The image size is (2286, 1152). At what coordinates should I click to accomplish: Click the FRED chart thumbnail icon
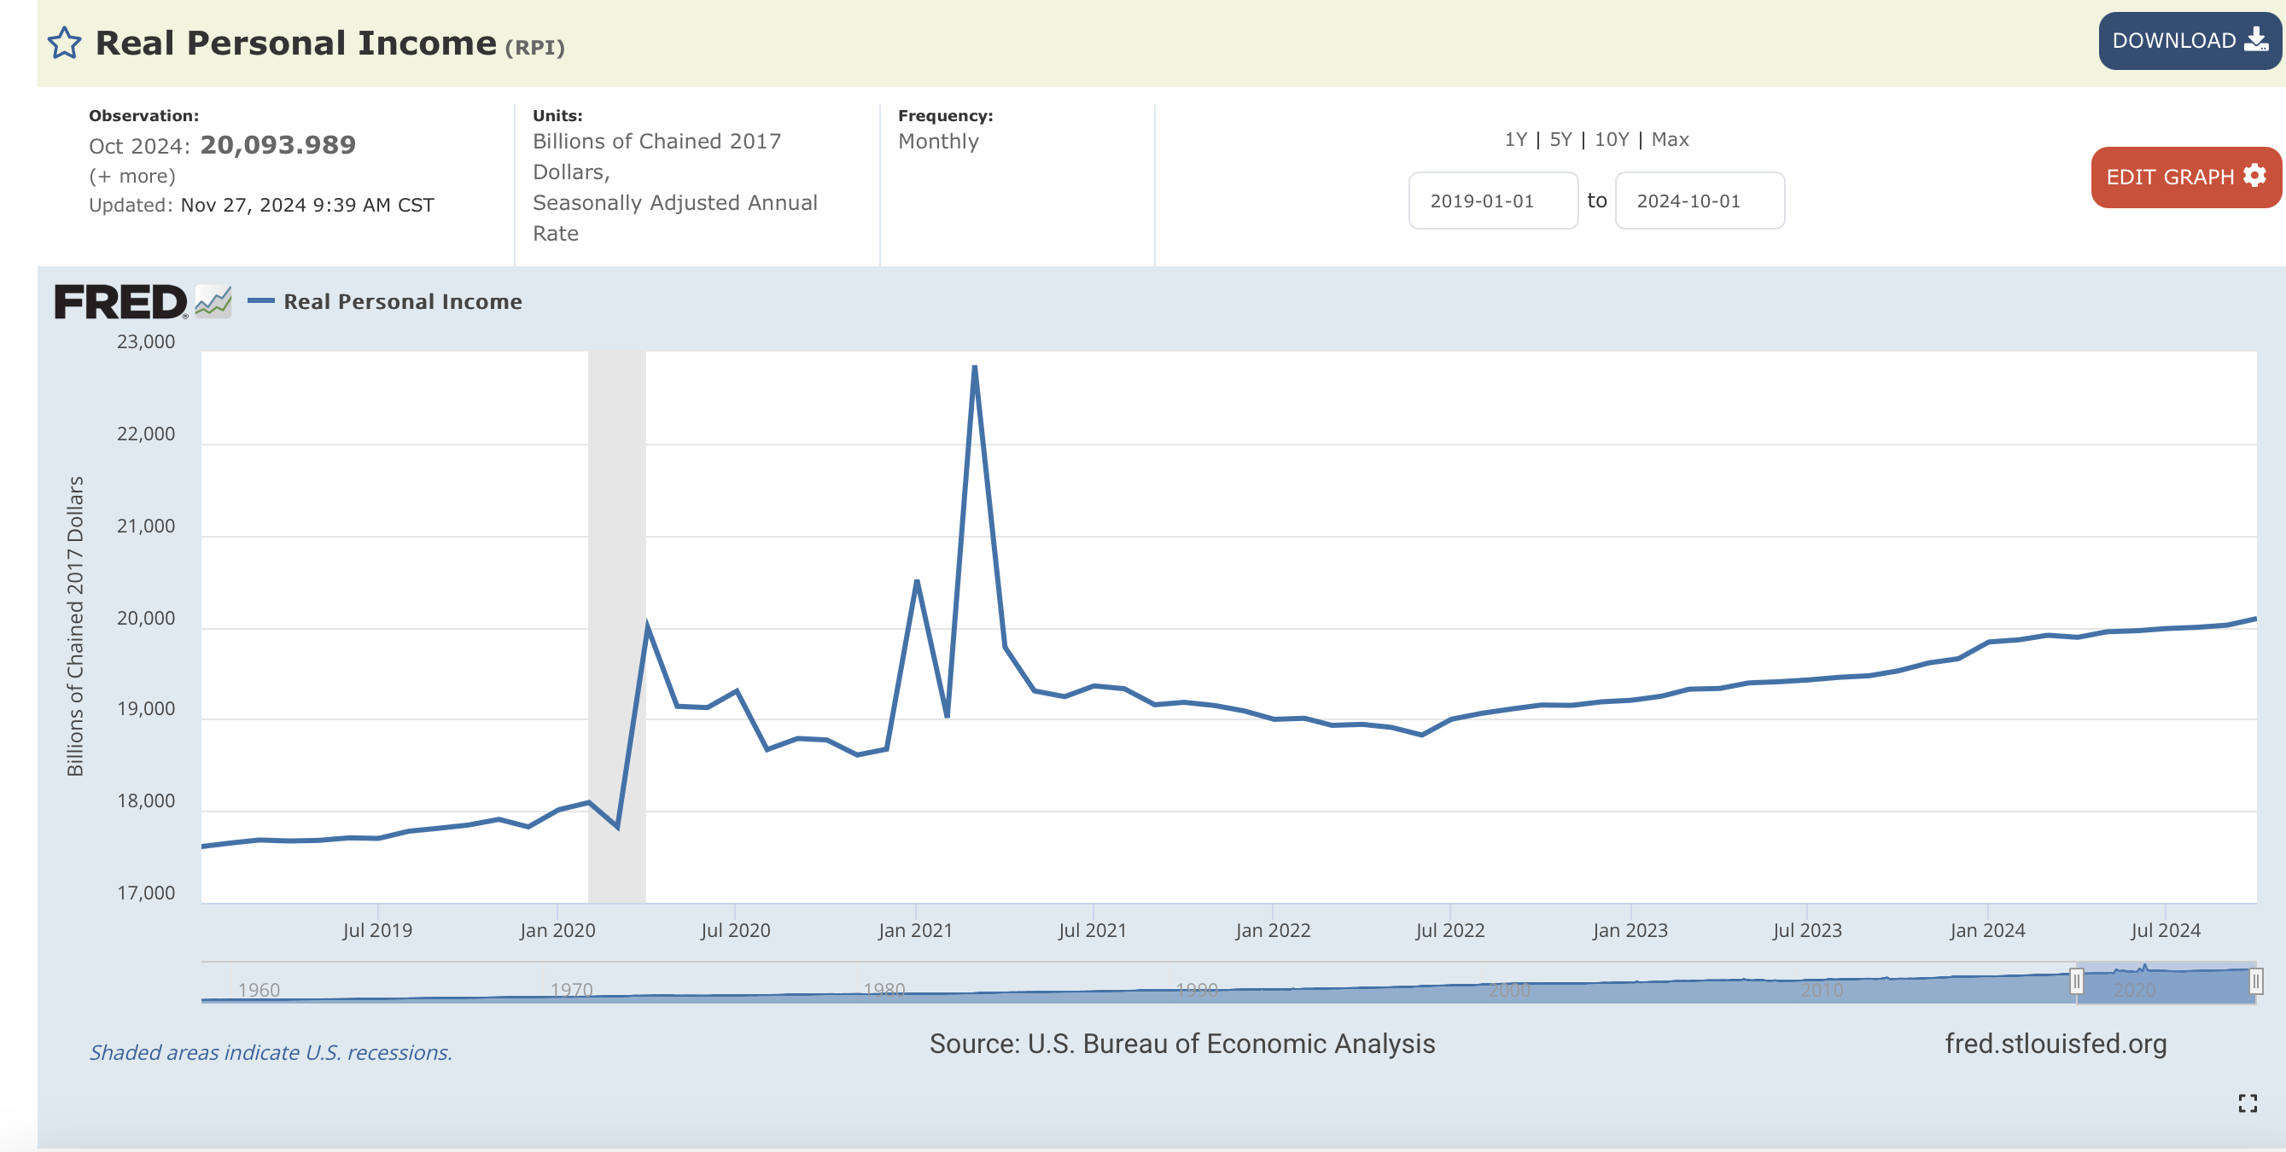[213, 302]
